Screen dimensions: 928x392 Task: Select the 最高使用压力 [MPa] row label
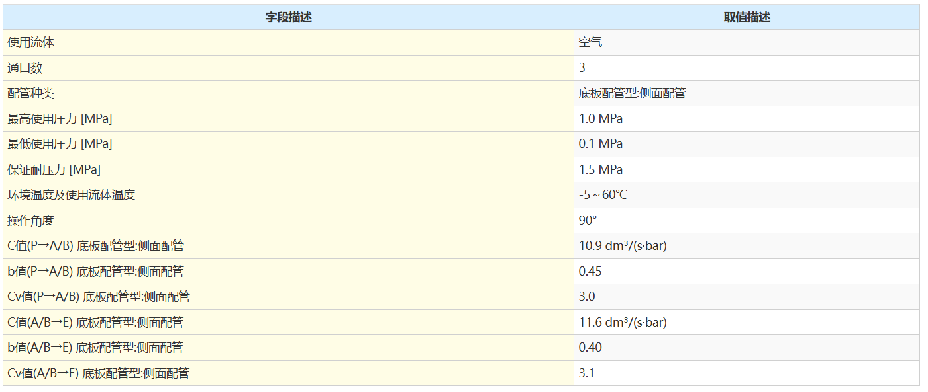[60, 119]
